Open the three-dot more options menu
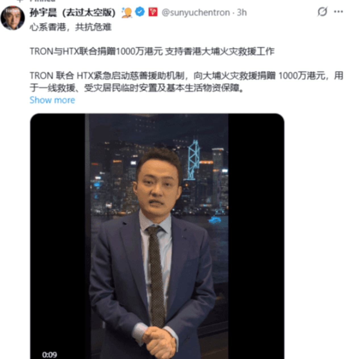The height and width of the screenshot is (359, 352). 338,12
